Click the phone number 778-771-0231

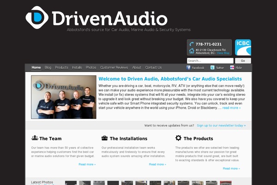(209, 44)
